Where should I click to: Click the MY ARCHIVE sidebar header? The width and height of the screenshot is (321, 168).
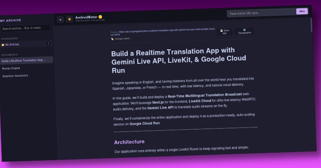[x=11, y=20]
